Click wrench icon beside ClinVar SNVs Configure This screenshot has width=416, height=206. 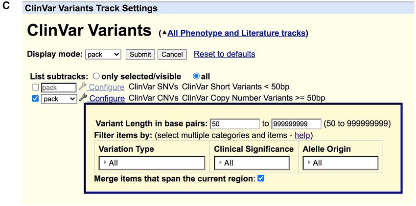83,86
